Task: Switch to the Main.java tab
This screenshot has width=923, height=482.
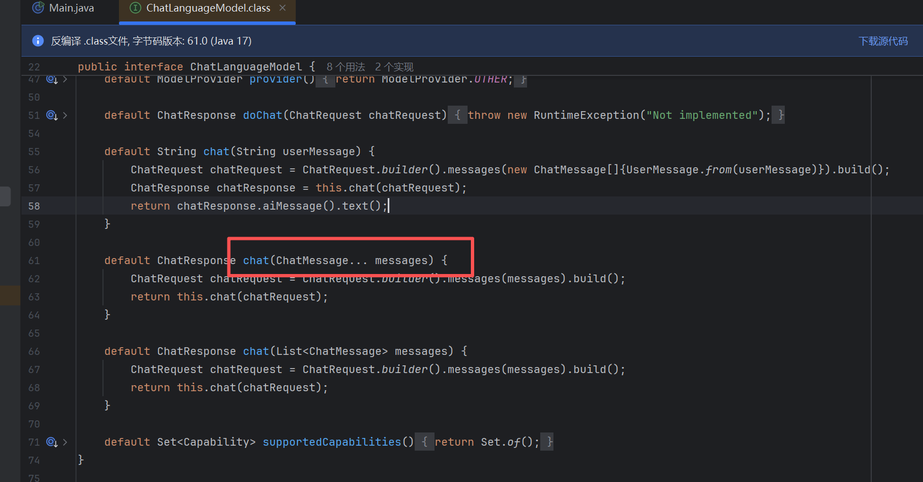Action: [63, 8]
